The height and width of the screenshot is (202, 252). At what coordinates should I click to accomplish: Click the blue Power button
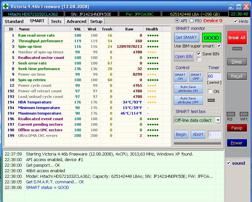pos(237,143)
